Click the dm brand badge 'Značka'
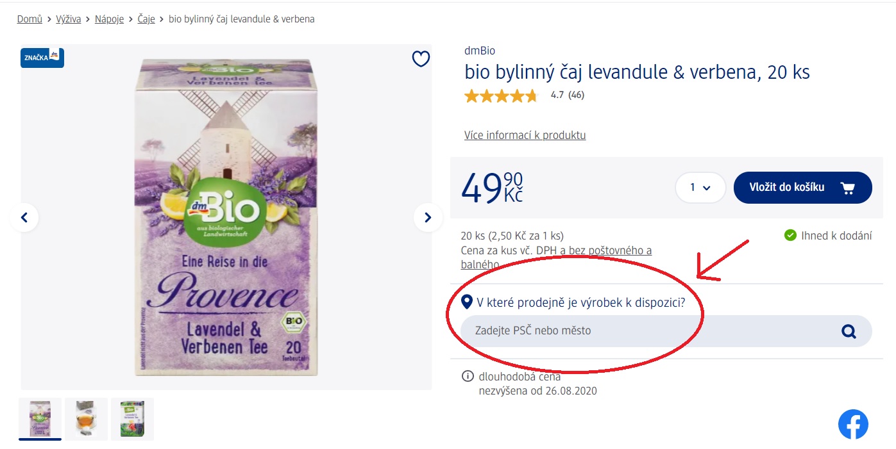 click(x=42, y=58)
